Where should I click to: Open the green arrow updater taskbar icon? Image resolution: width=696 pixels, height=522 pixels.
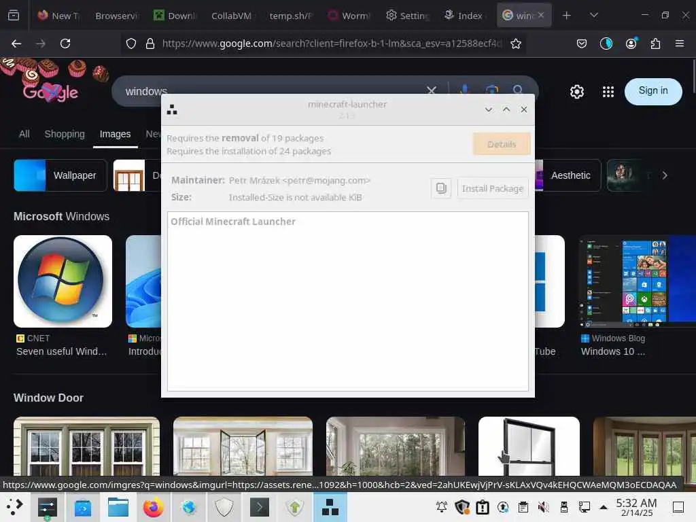pyautogui.click(x=295, y=507)
